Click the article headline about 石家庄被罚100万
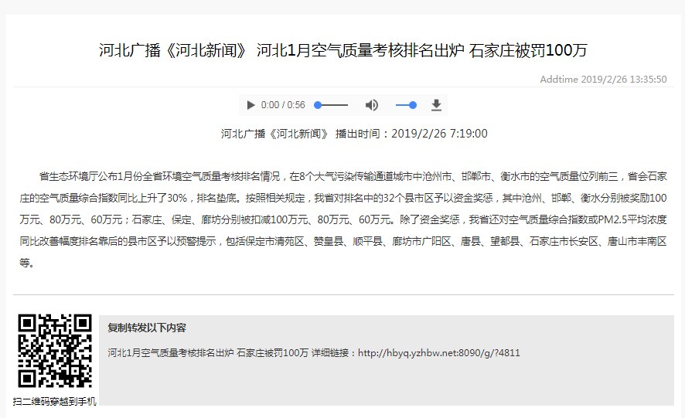The height and width of the screenshot is (418, 685). click(x=342, y=51)
